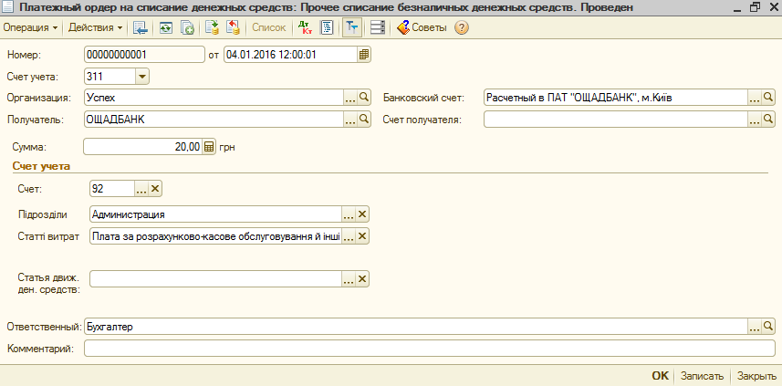Click the Дт/Кт postings result icon
The image size is (782, 386).
[x=305, y=27]
